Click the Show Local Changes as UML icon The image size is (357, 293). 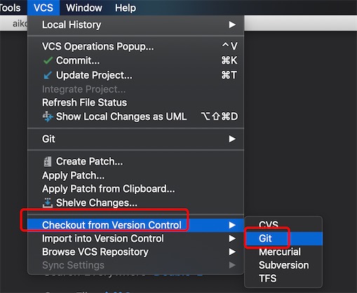tap(48, 116)
